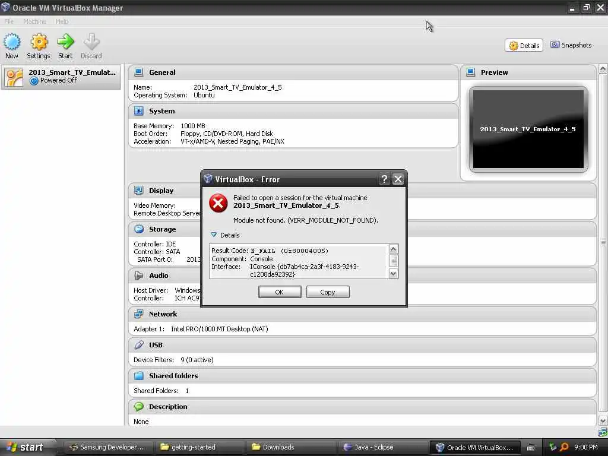Open the Downloads taskbar window
608x456 pixels.
(291, 447)
